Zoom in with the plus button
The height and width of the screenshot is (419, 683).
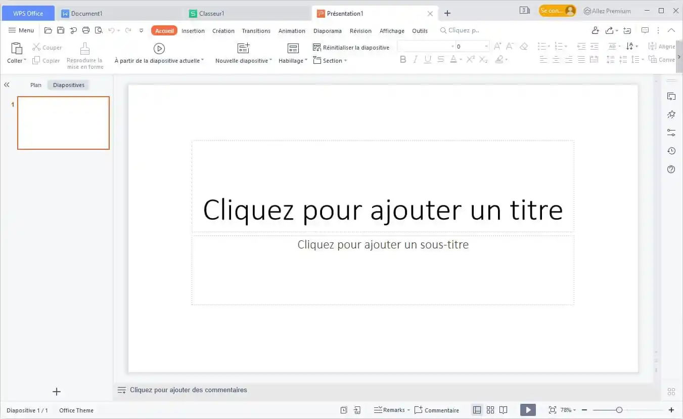[671, 410]
